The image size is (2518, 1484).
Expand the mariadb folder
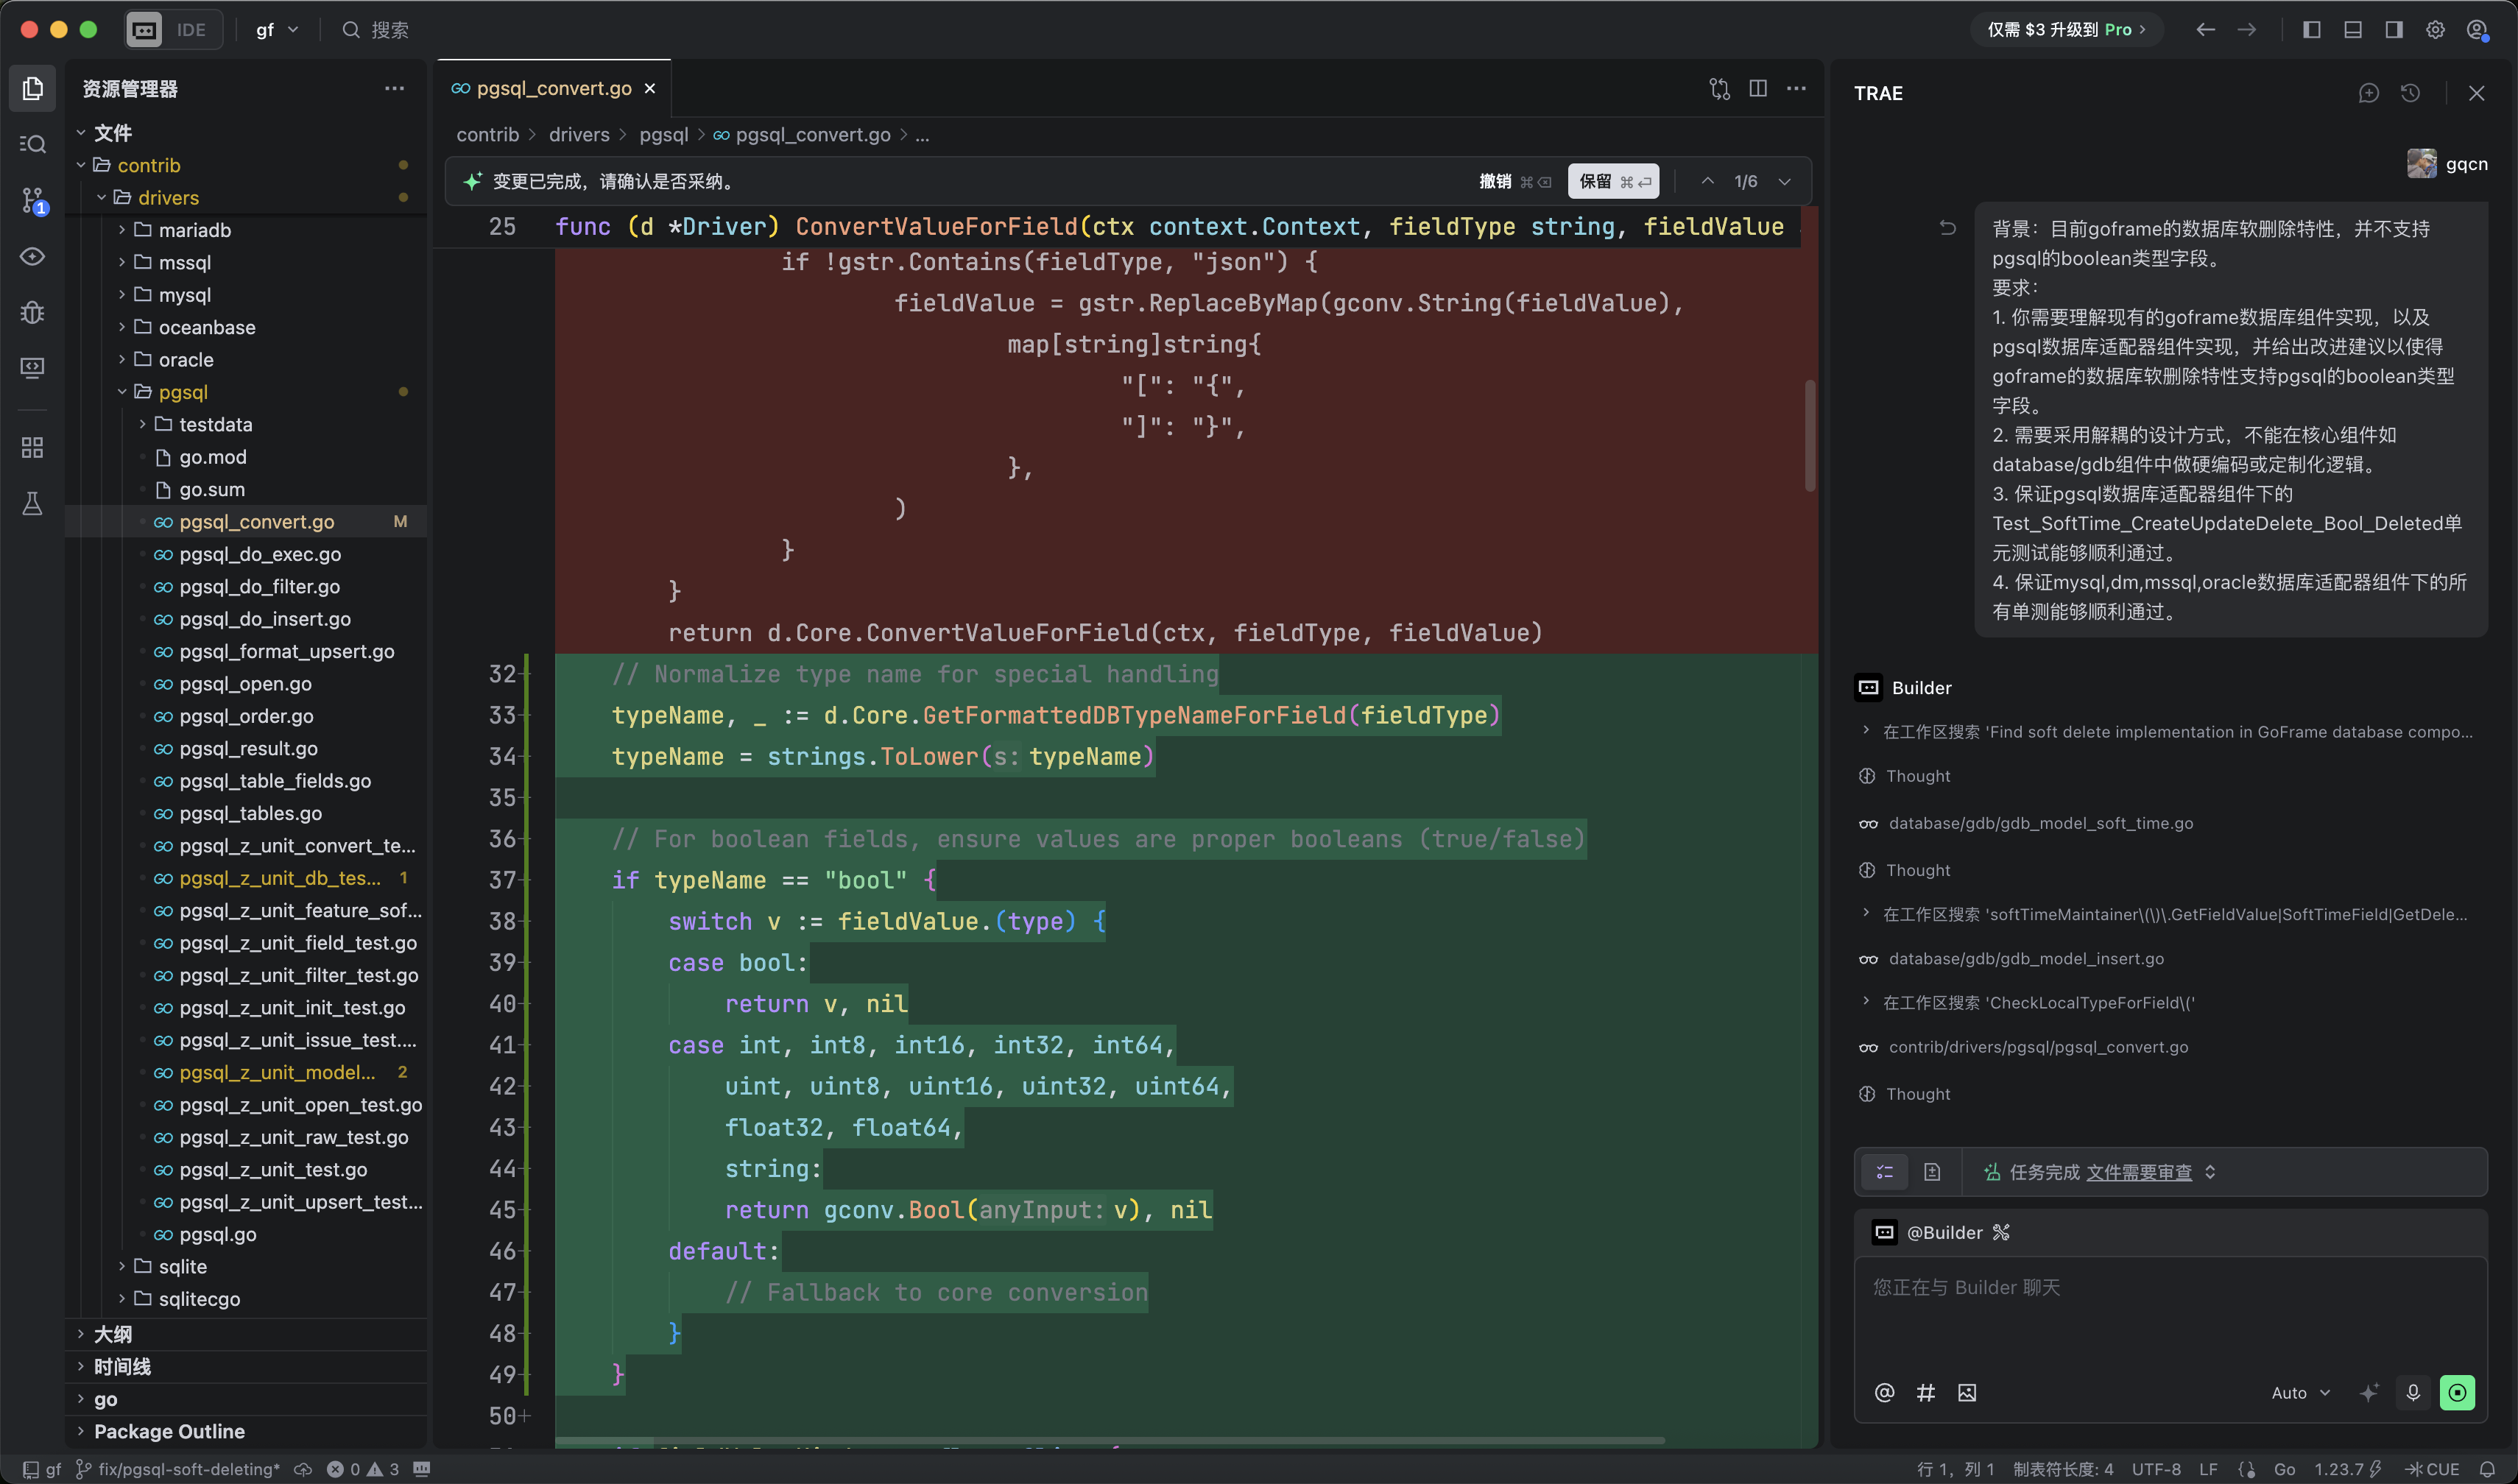194,230
